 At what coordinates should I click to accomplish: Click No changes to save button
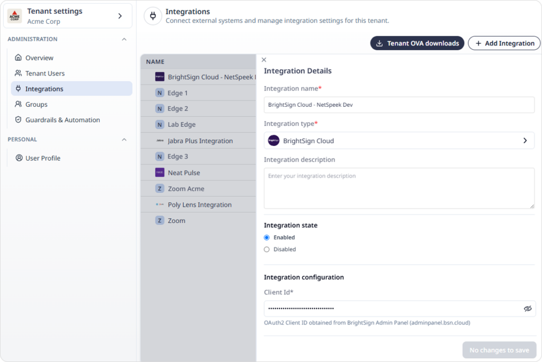coord(499,350)
